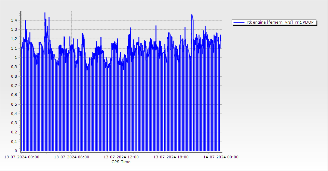Click the tallest PDOP peak after 18:00
Viewport: 328px width, 171px height.
(192, 15)
